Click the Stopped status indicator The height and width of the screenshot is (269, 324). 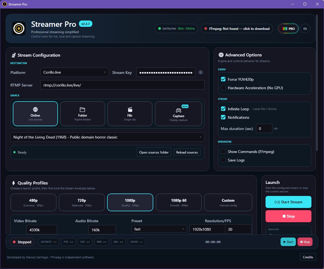click(22, 242)
